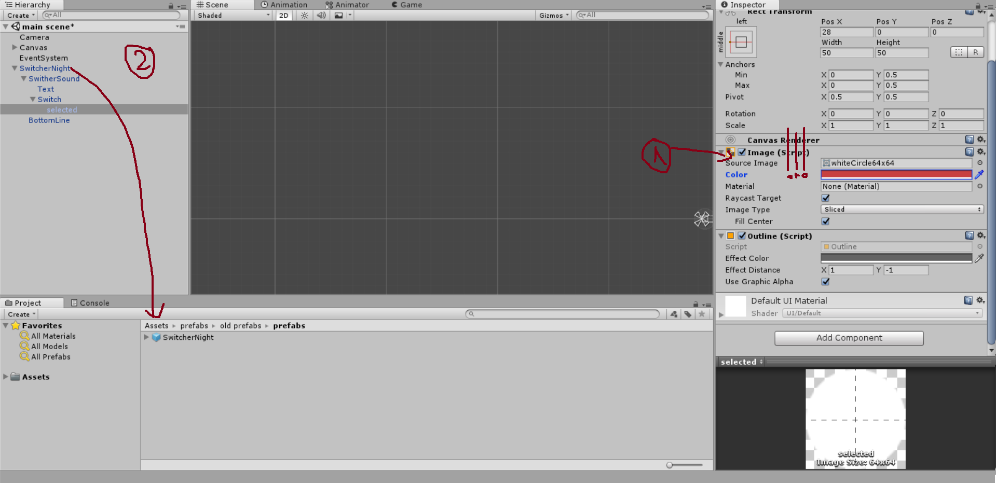Change Image Type from Sliced dropdown
This screenshot has height=483, width=996.
902,209
